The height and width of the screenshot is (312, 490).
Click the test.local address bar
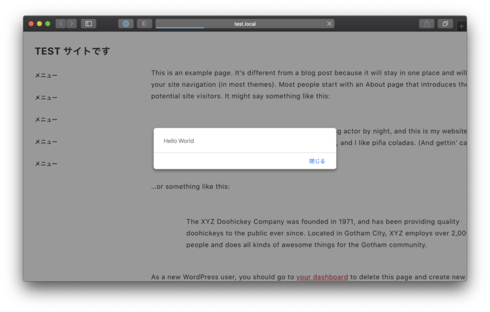point(245,24)
